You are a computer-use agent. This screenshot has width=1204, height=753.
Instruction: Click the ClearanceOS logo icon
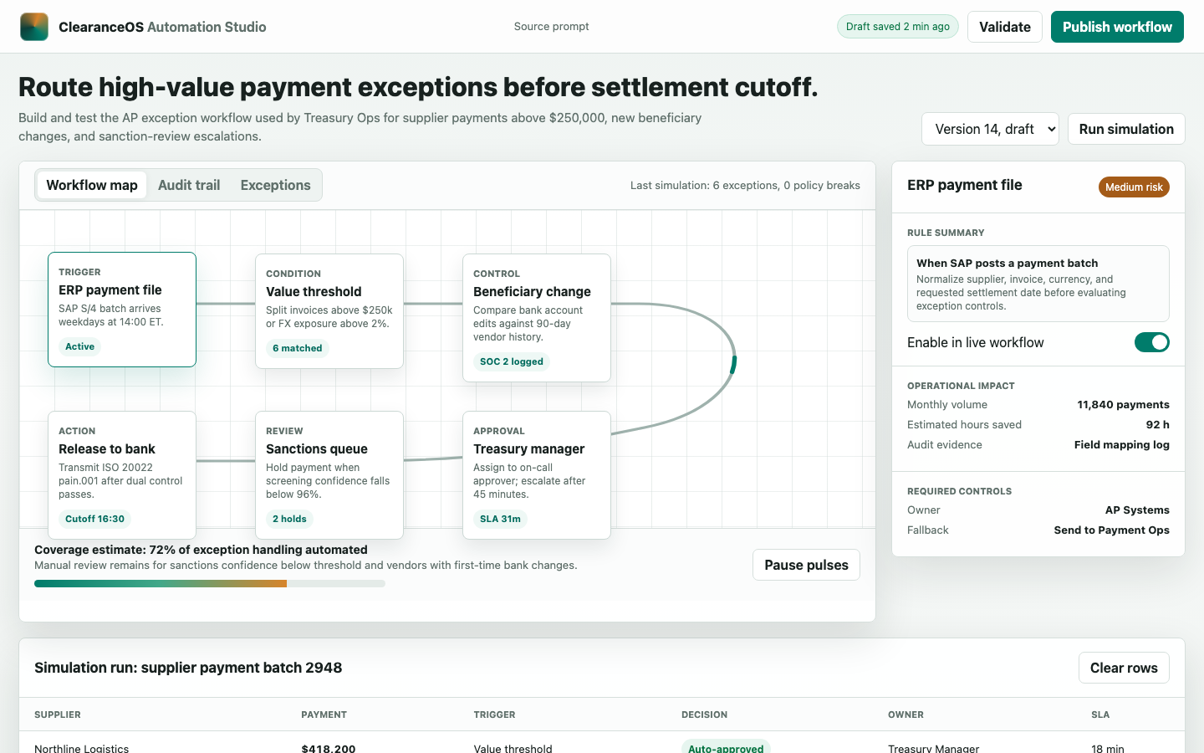[x=34, y=27]
